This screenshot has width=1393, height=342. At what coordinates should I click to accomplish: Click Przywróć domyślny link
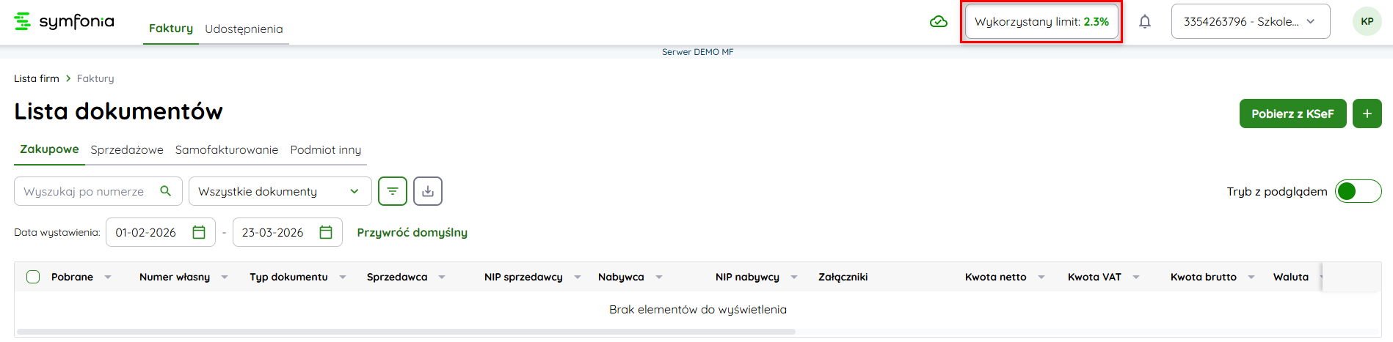[412, 232]
